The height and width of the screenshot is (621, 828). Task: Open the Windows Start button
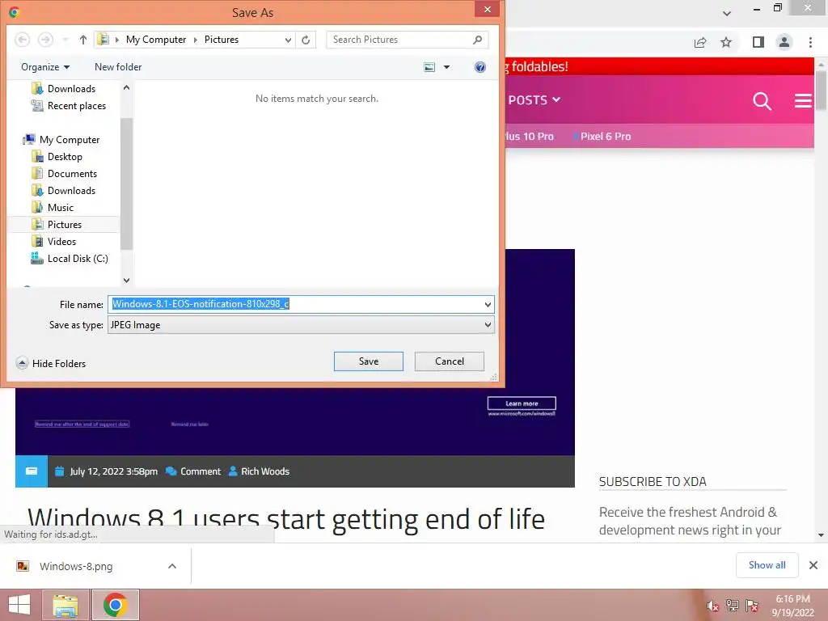click(19, 605)
